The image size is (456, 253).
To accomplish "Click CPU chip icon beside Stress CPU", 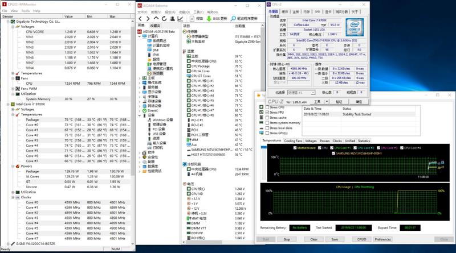I will point(261,107).
